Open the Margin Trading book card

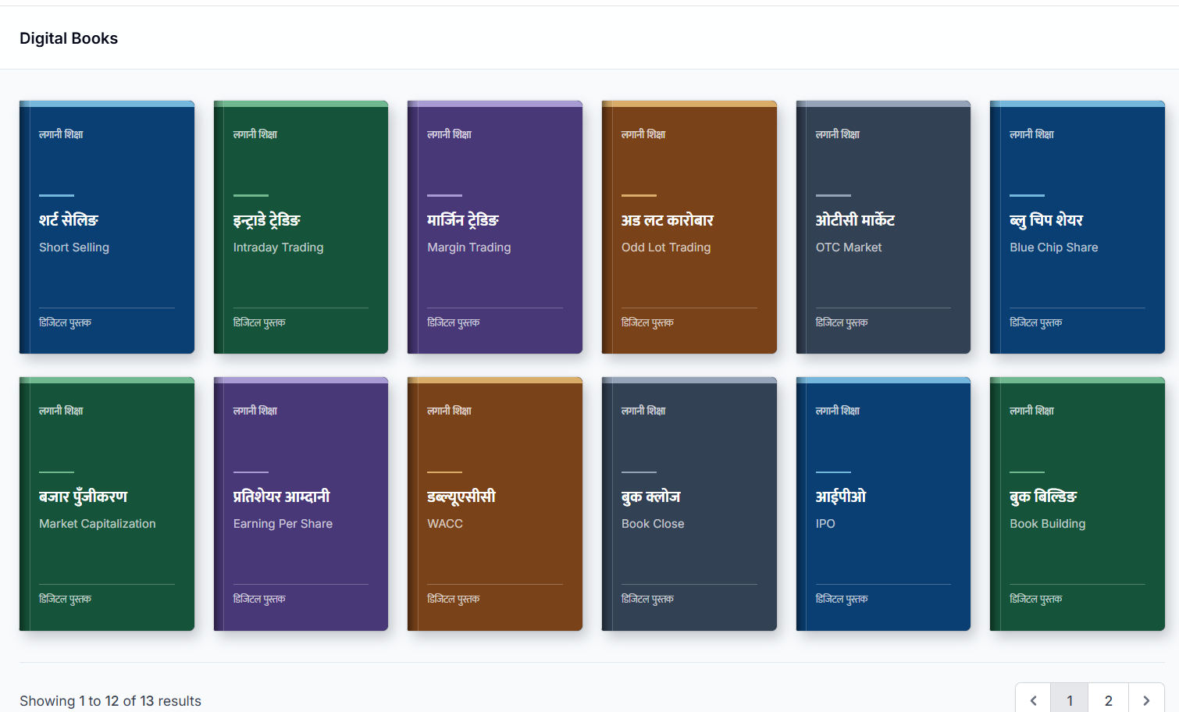click(495, 227)
